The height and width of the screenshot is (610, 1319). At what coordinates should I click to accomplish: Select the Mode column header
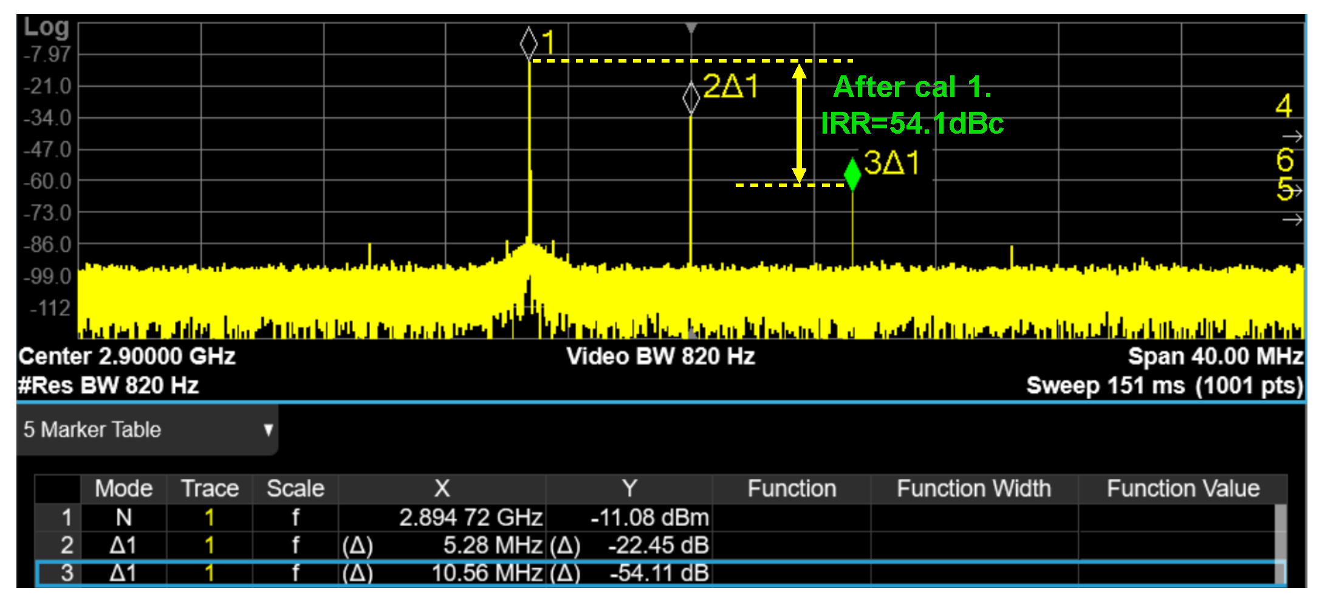pos(123,488)
